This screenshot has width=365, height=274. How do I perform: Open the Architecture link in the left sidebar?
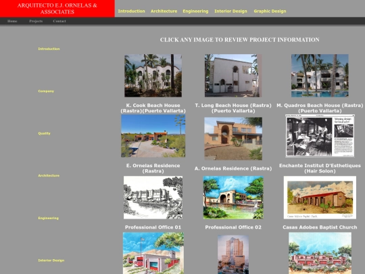click(x=49, y=175)
